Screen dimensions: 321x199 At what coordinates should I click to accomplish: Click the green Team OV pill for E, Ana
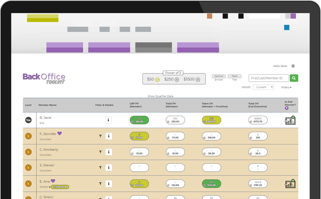[211, 184]
